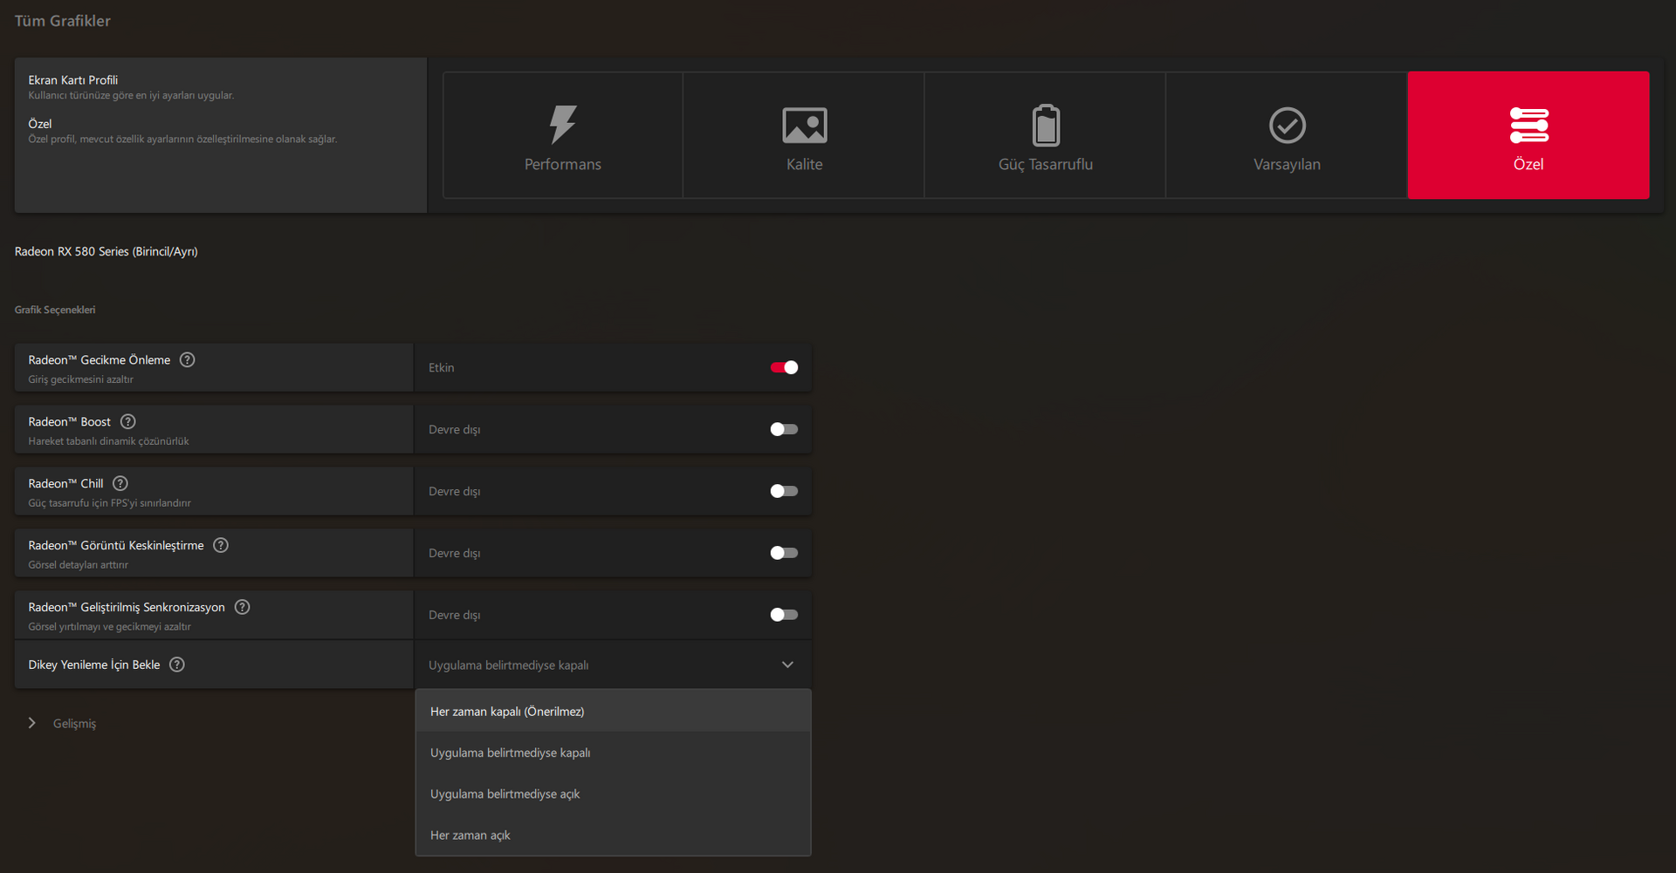Select 'Uygulama belirtmediyse kapalı' from the list
Screen dimensions: 1676x873
(x=613, y=753)
